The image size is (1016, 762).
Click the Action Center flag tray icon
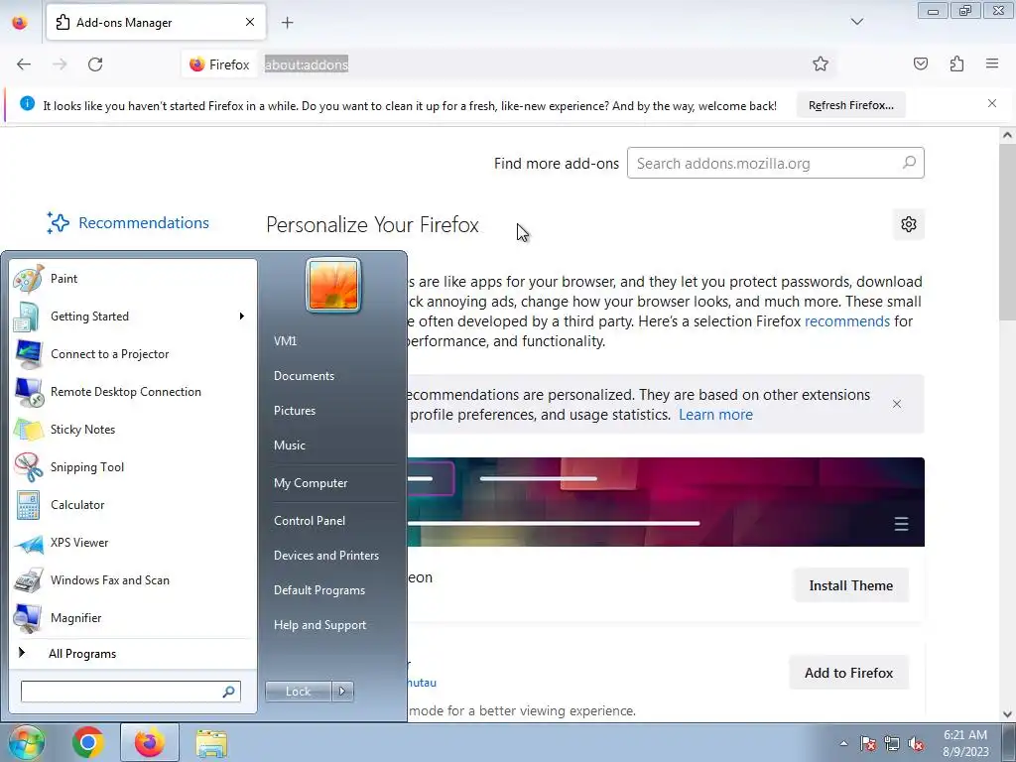[868, 743]
